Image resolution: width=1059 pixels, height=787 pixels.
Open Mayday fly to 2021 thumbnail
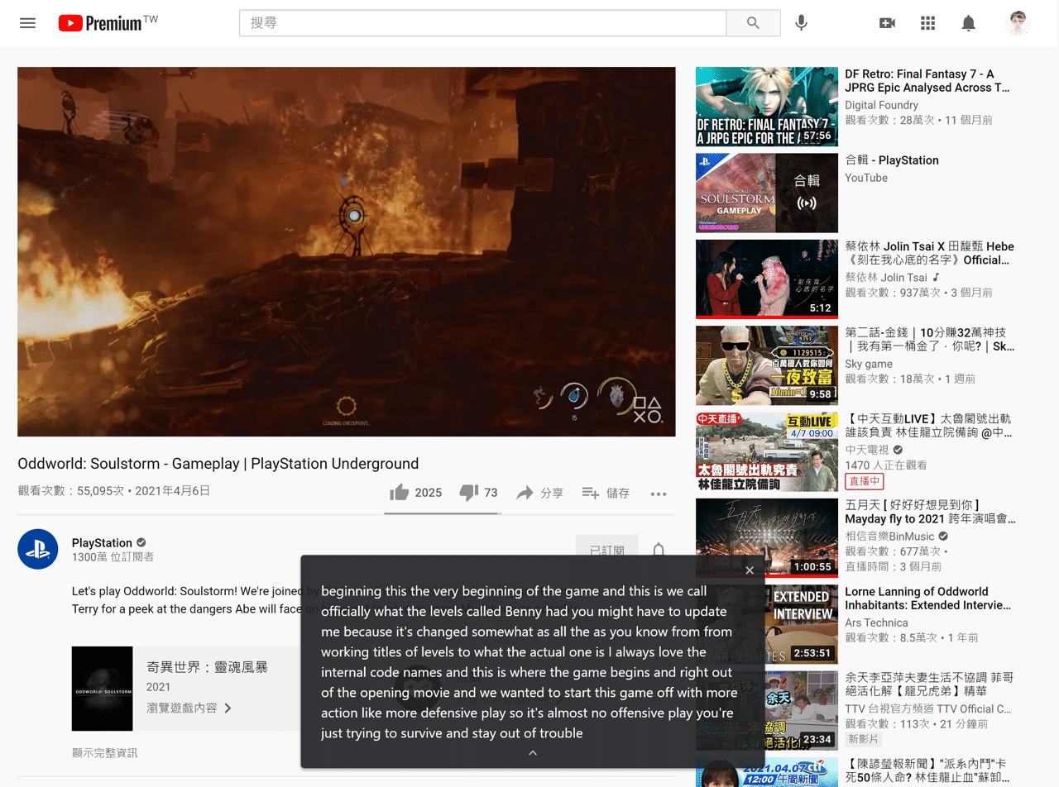(767, 537)
